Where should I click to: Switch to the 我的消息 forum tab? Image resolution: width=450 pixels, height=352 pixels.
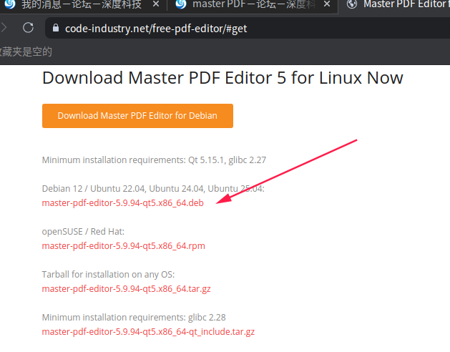tap(82, 4)
